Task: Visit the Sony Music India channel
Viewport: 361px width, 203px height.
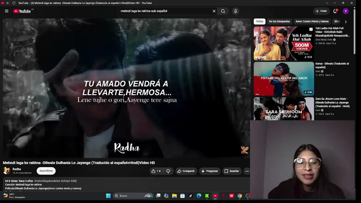Action: tap(324, 40)
